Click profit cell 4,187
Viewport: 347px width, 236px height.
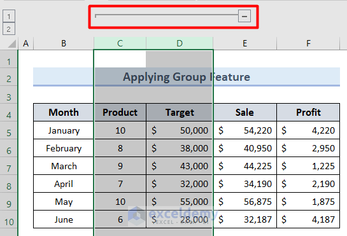point(308,219)
